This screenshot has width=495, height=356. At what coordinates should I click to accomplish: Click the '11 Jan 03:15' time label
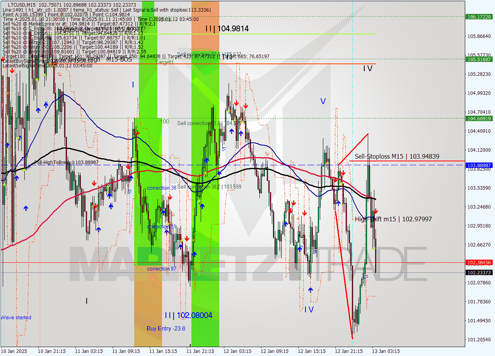click(89, 351)
